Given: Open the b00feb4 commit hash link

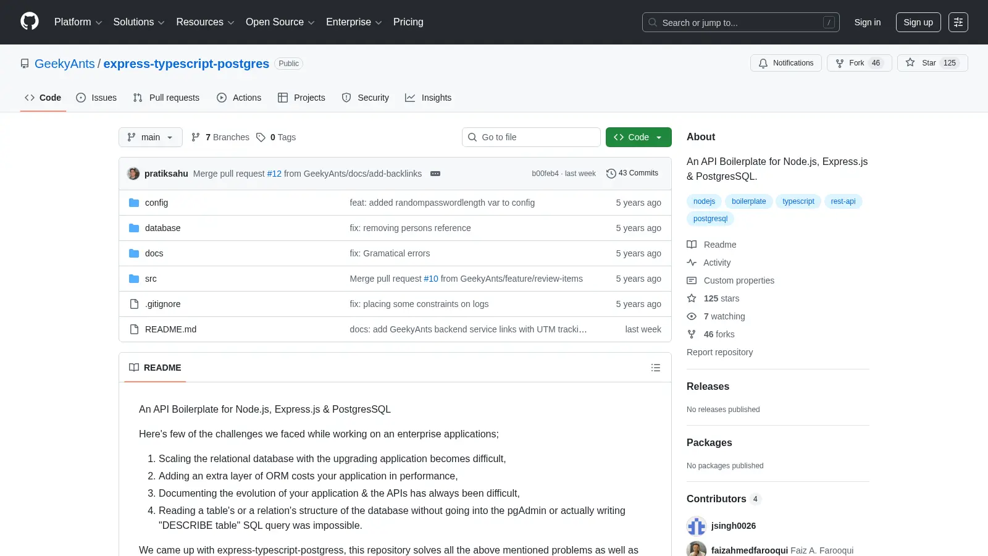Looking at the screenshot, I should click(x=545, y=174).
